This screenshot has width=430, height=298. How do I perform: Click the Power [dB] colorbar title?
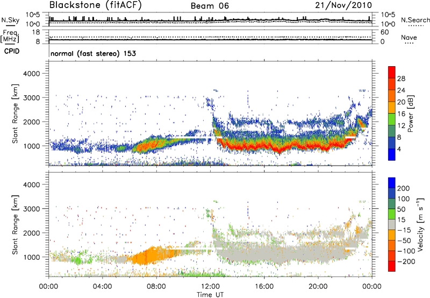410,113
